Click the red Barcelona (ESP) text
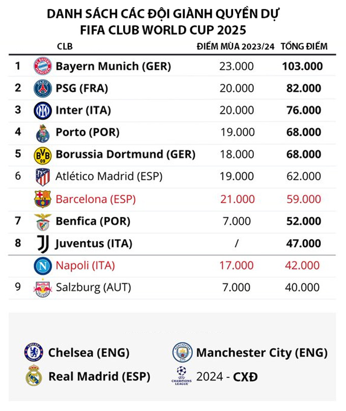 96,199
